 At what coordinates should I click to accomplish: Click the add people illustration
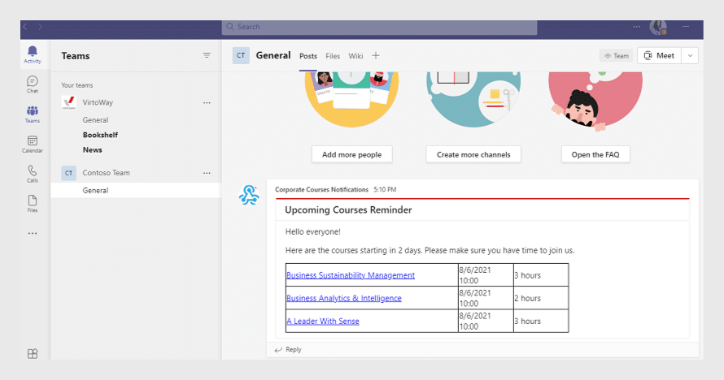pyautogui.click(x=352, y=99)
